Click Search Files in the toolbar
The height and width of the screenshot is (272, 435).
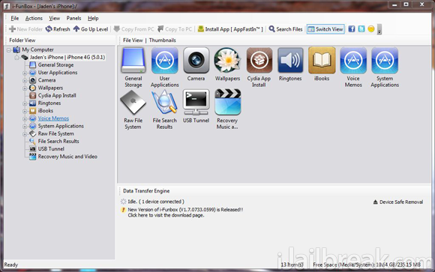click(x=286, y=29)
